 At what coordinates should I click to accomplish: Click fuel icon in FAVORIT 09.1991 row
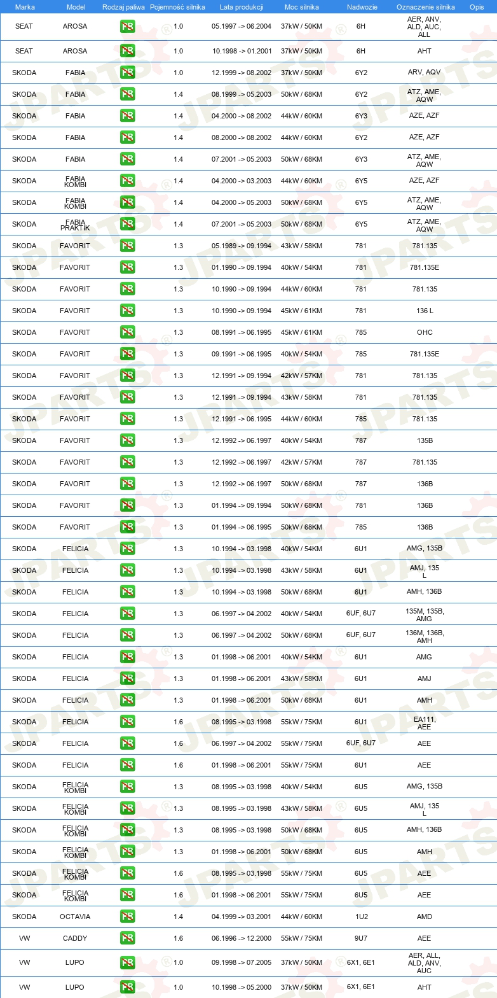(127, 353)
